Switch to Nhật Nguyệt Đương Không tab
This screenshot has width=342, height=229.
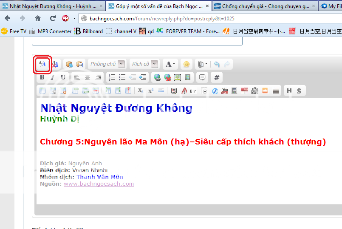(x=52, y=6)
